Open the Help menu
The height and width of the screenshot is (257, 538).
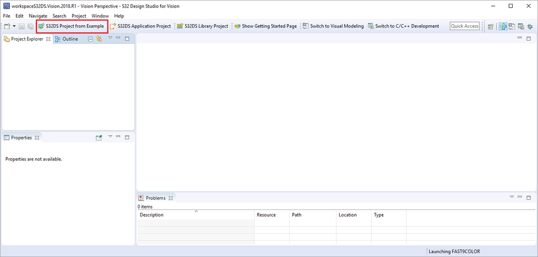[119, 16]
